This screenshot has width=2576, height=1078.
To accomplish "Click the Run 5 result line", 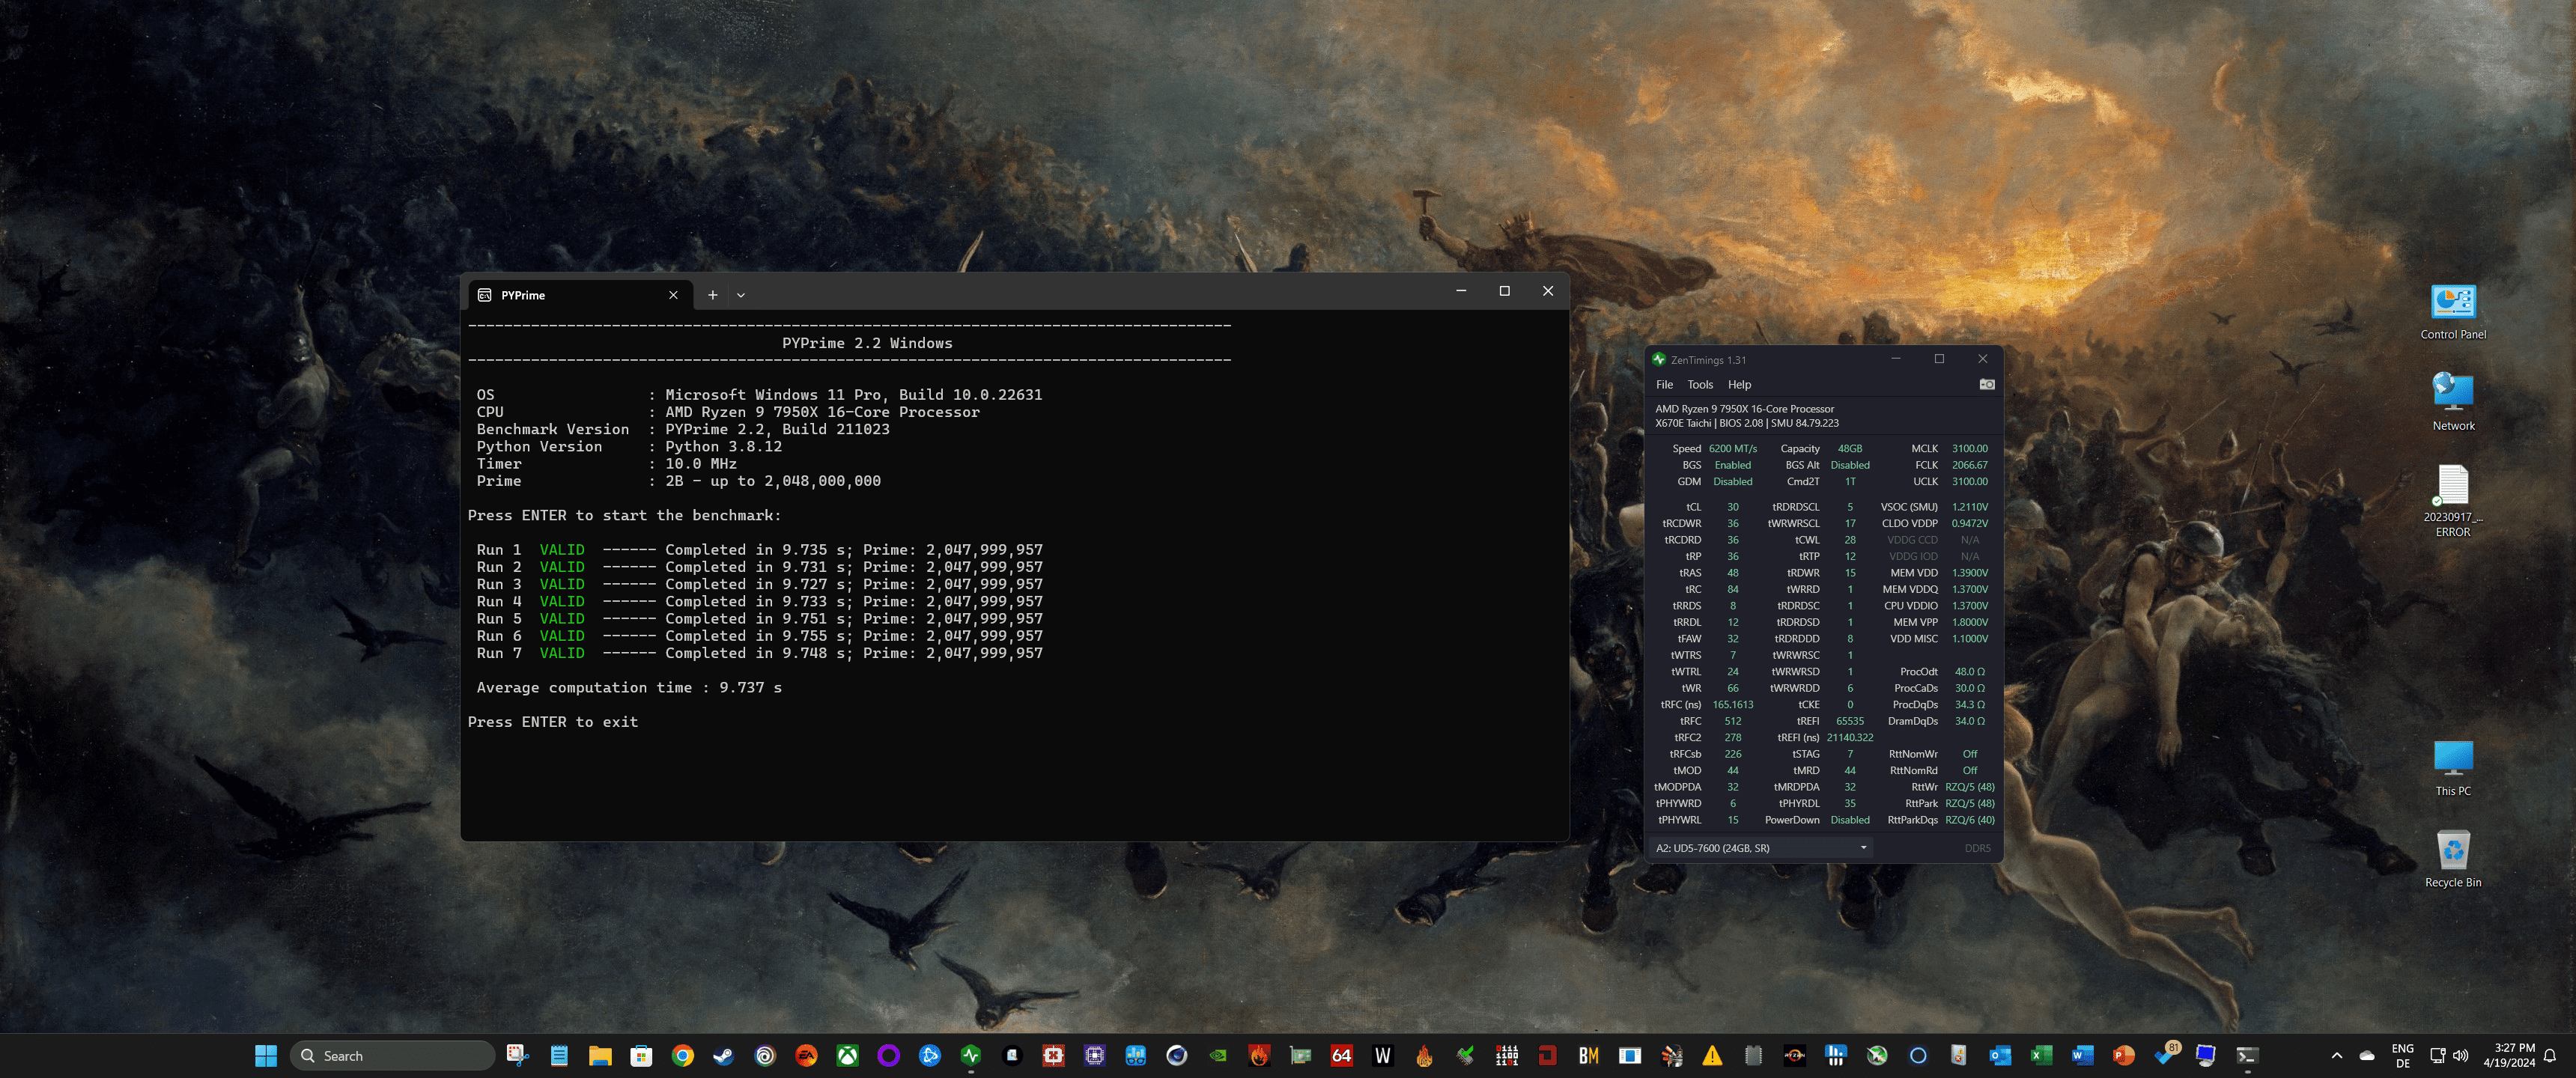I will click(x=759, y=618).
